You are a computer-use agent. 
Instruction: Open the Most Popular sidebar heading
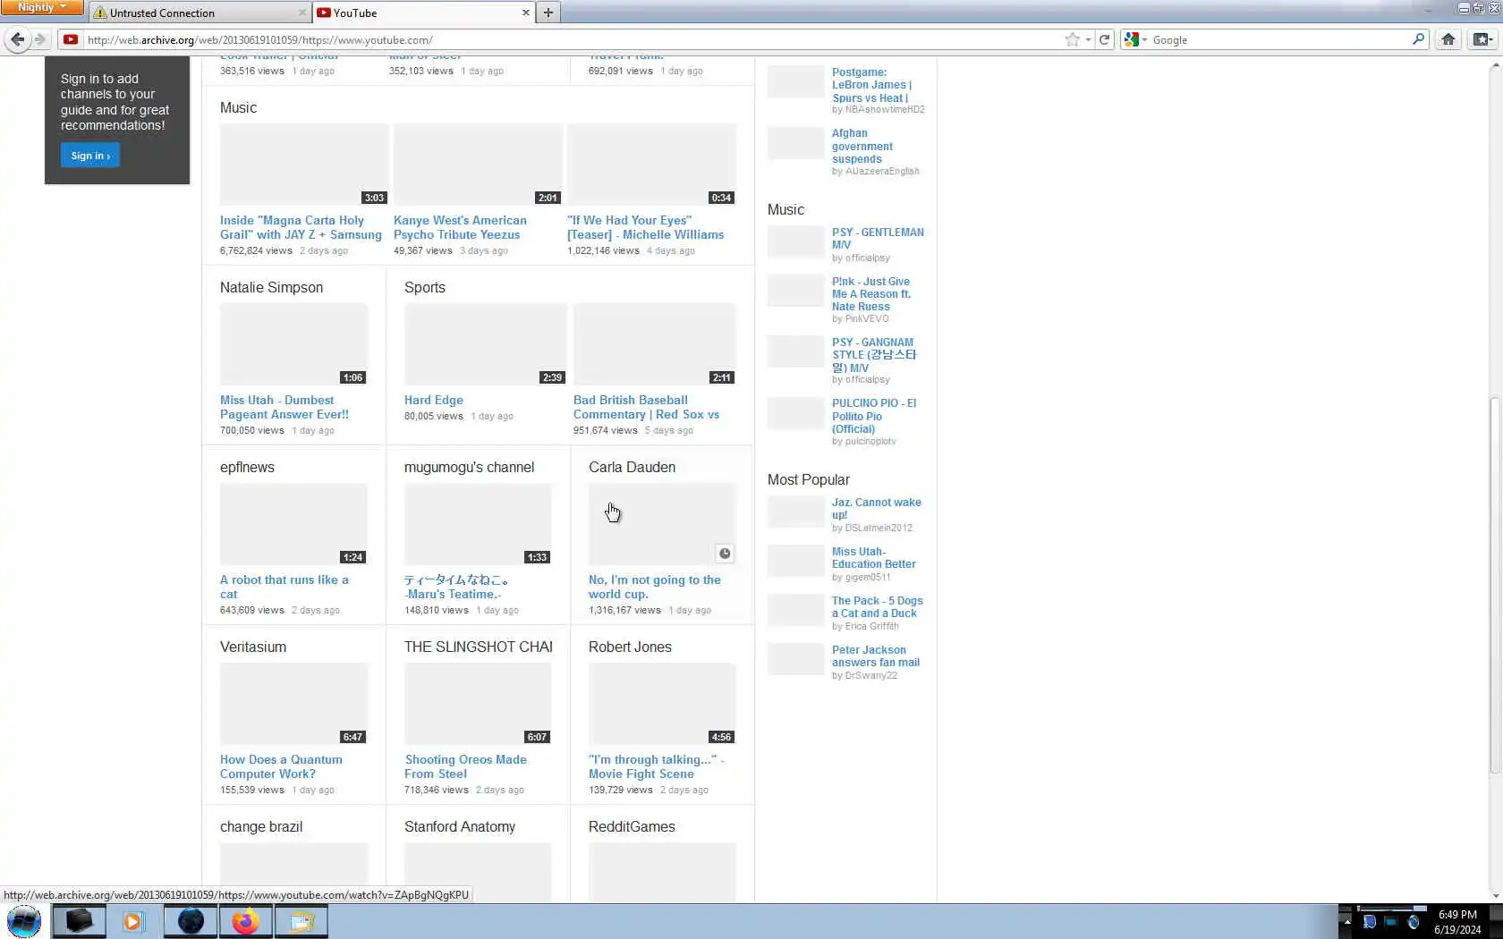point(809,479)
